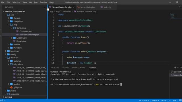Open 2022_02_01_012342_create_stude migration file
Image resolution: width=182 pixels, height=102 pixels.
32,81
